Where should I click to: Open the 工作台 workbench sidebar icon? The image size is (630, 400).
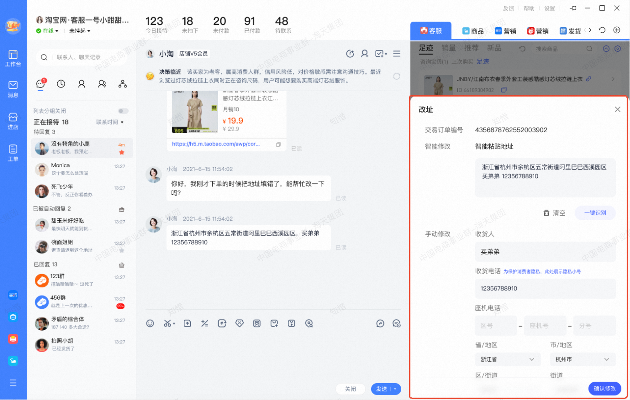[13, 58]
